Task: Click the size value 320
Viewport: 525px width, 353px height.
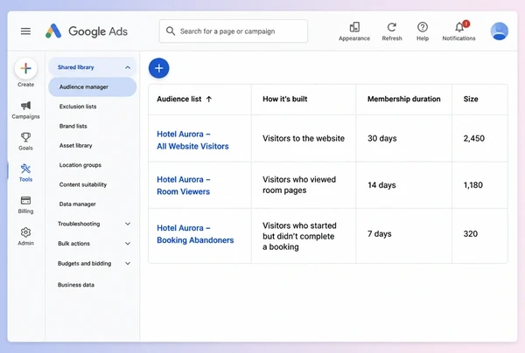Action: (x=471, y=234)
